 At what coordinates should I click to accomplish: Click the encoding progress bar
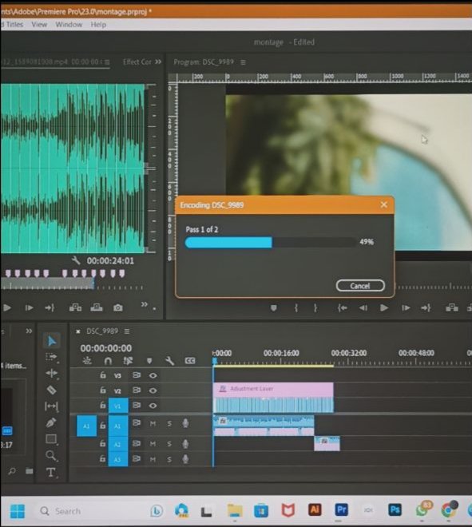tap(271, 242)
